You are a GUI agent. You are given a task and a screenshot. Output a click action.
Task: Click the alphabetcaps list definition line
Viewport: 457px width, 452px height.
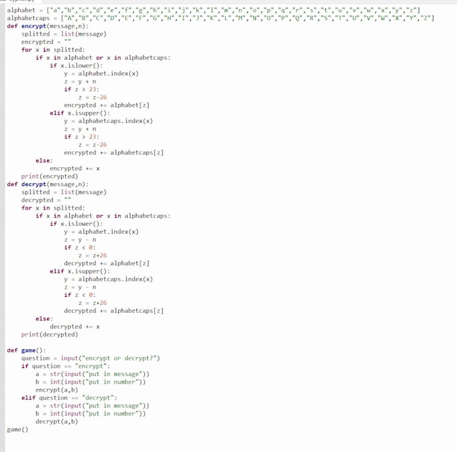coord(220,18)
